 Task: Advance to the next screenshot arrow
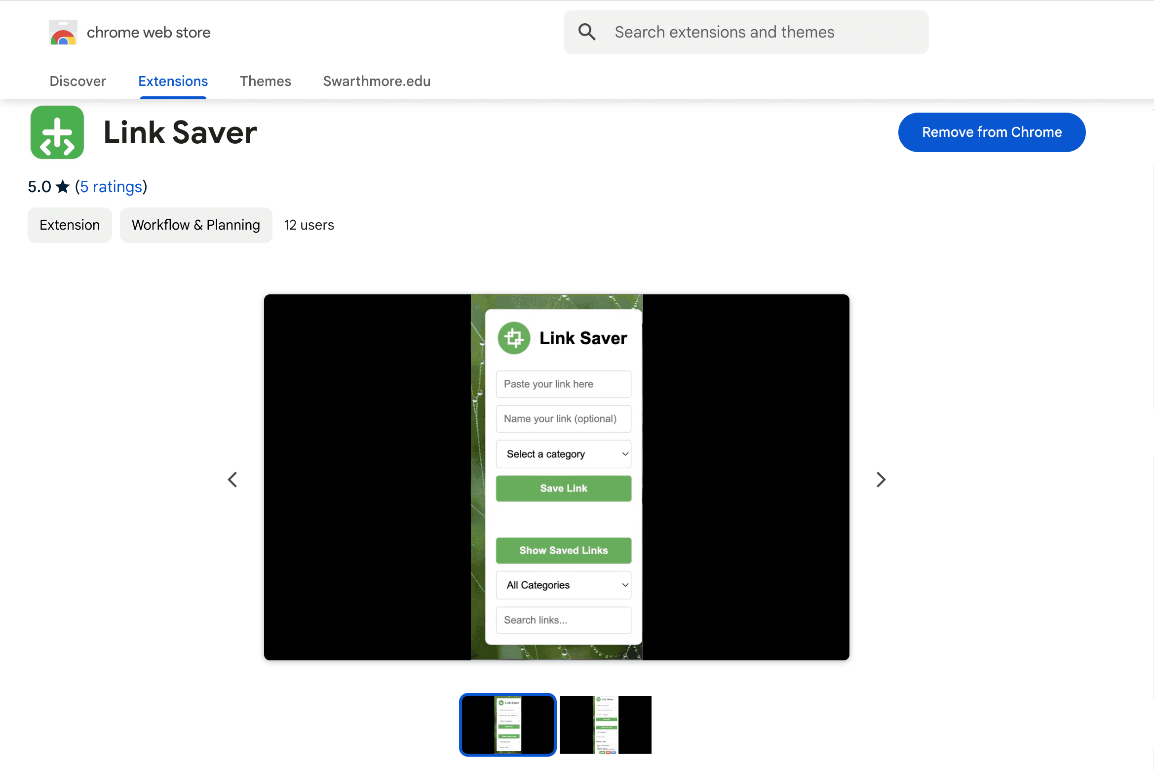click(x=881, y=479)
